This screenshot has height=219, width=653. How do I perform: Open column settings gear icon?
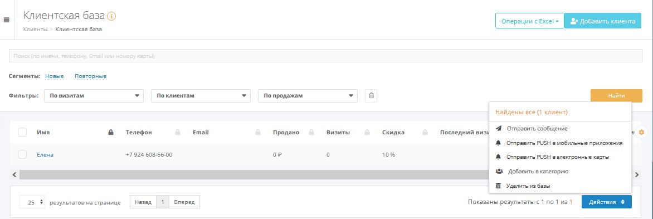[x=641, y=133]
